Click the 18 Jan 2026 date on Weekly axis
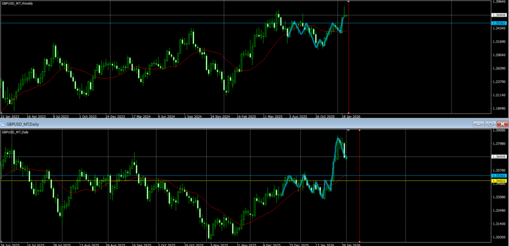This screenshot has height=246, width=509. click(x=350, y=117)
